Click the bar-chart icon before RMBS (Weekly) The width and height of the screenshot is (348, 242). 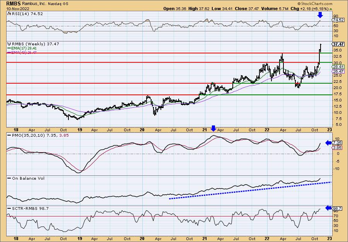coord(9,44)
